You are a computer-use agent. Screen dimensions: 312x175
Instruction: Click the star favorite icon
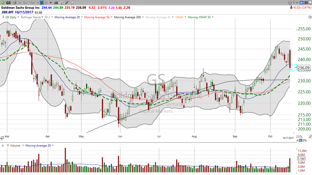290,3
